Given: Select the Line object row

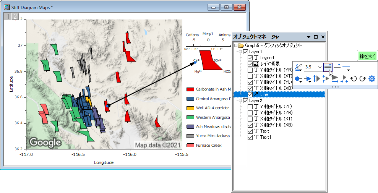Looking at the screenshot, I should 279,94.
